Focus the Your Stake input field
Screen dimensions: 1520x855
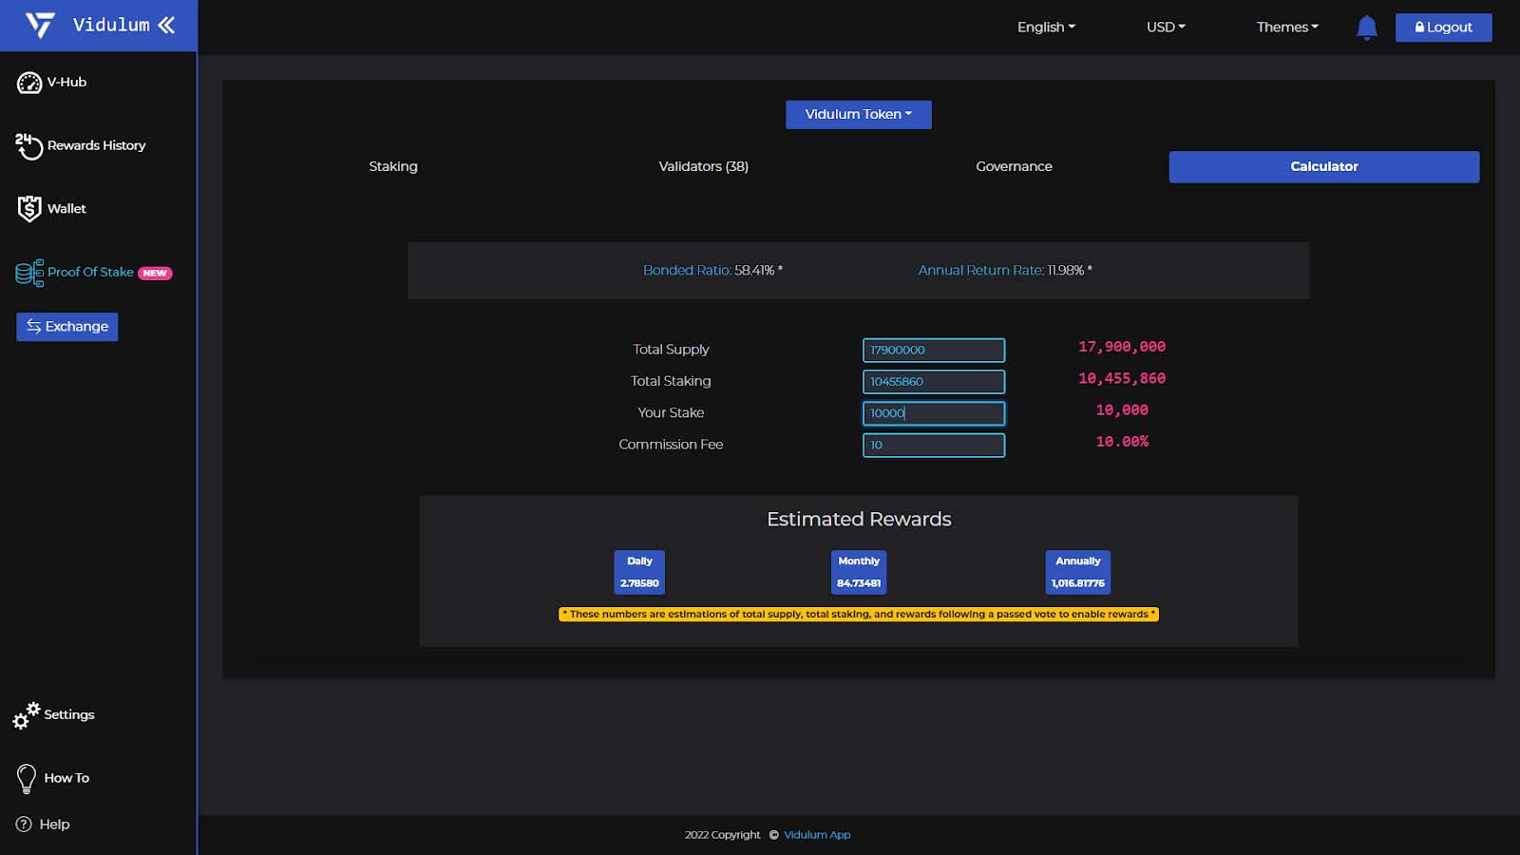pos(934,413)
